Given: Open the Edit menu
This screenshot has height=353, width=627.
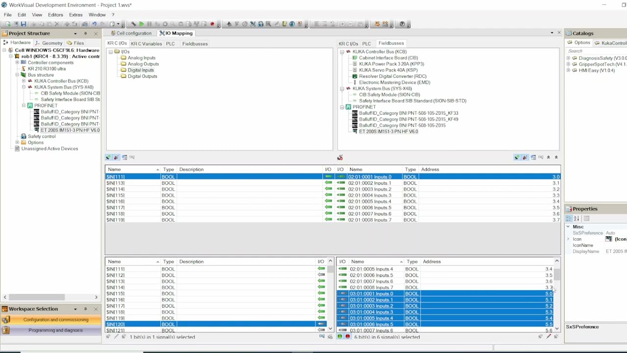Looking at the screenshot, I should click(x=22, y=15).
